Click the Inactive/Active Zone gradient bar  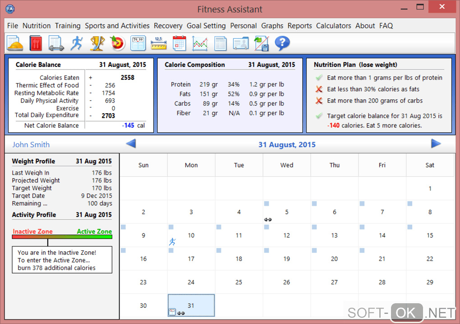pos(62,237)
